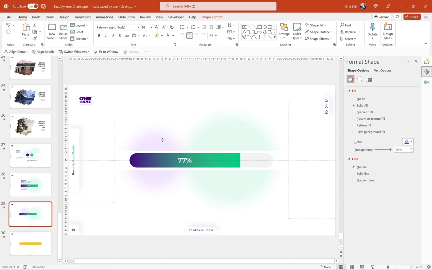Open Shape Effects dropdown
The width and height of the screenshot is (432, 270).
tap(318, 39)
